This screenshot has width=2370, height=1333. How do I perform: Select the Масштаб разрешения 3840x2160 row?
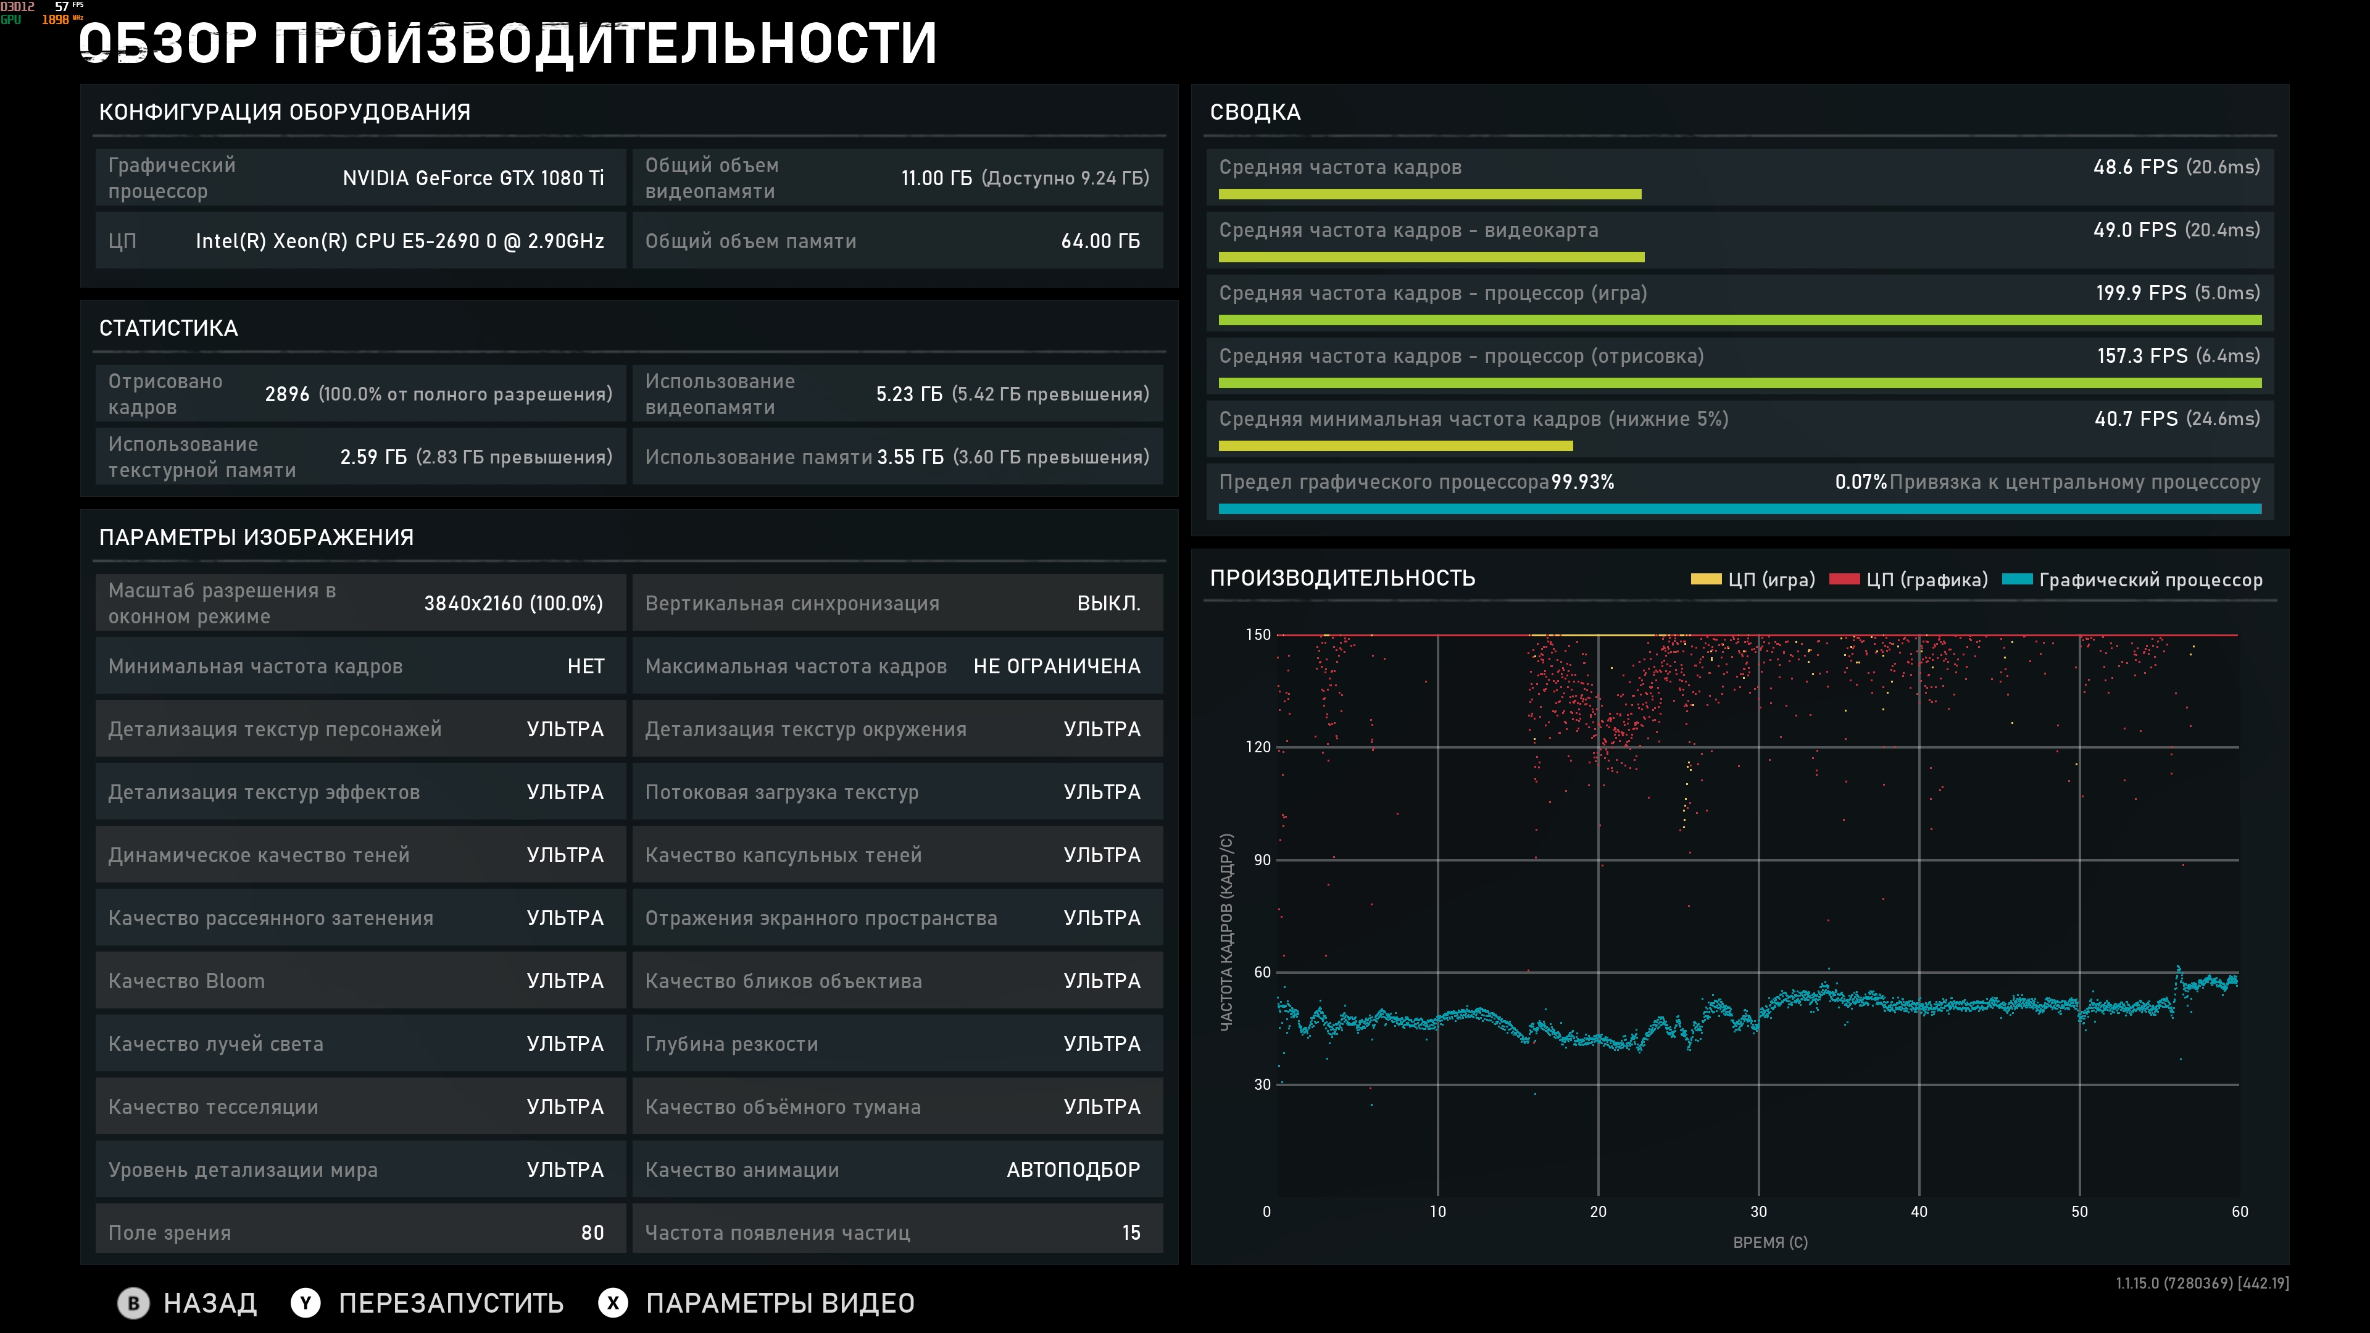pos(360,604)
